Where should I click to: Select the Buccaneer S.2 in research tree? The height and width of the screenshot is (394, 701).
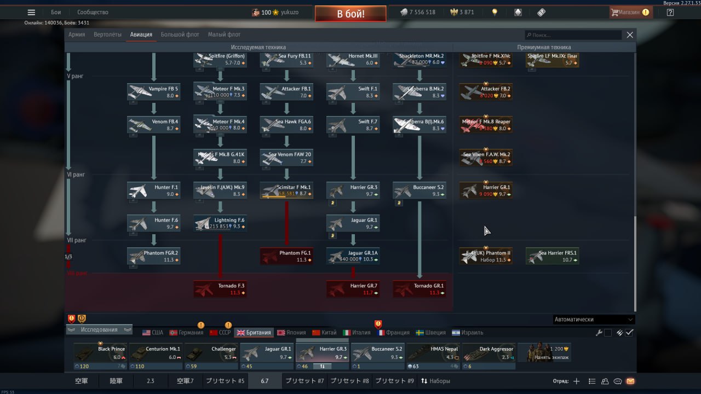[x=420, y=190]
